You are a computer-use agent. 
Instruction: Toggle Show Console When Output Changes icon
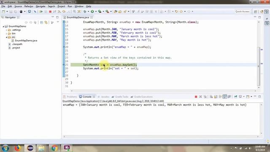(x=225, y=97)
